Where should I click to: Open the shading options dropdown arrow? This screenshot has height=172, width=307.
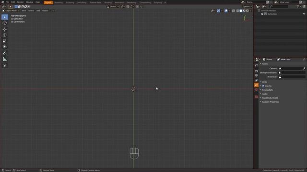click(x=250, y=11)
